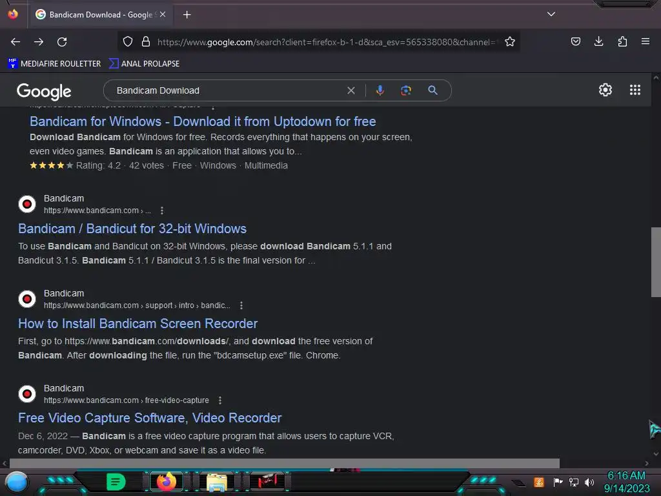Go back to the previous page
This screenshot has height=496, width=661.
(x=15, y=42)
